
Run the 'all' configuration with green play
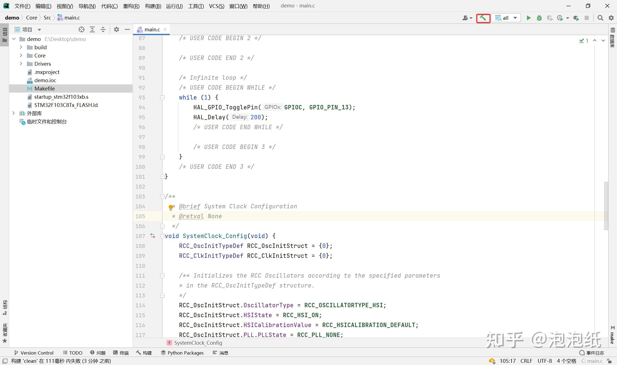pos(528,18)
